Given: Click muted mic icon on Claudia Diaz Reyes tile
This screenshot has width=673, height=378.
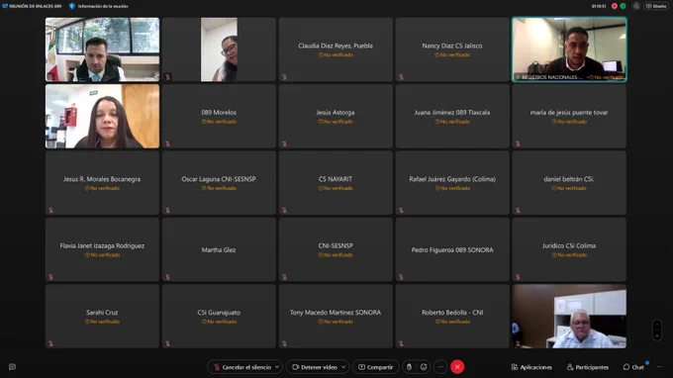Looking at the screenshot, I should pos(284,77).
